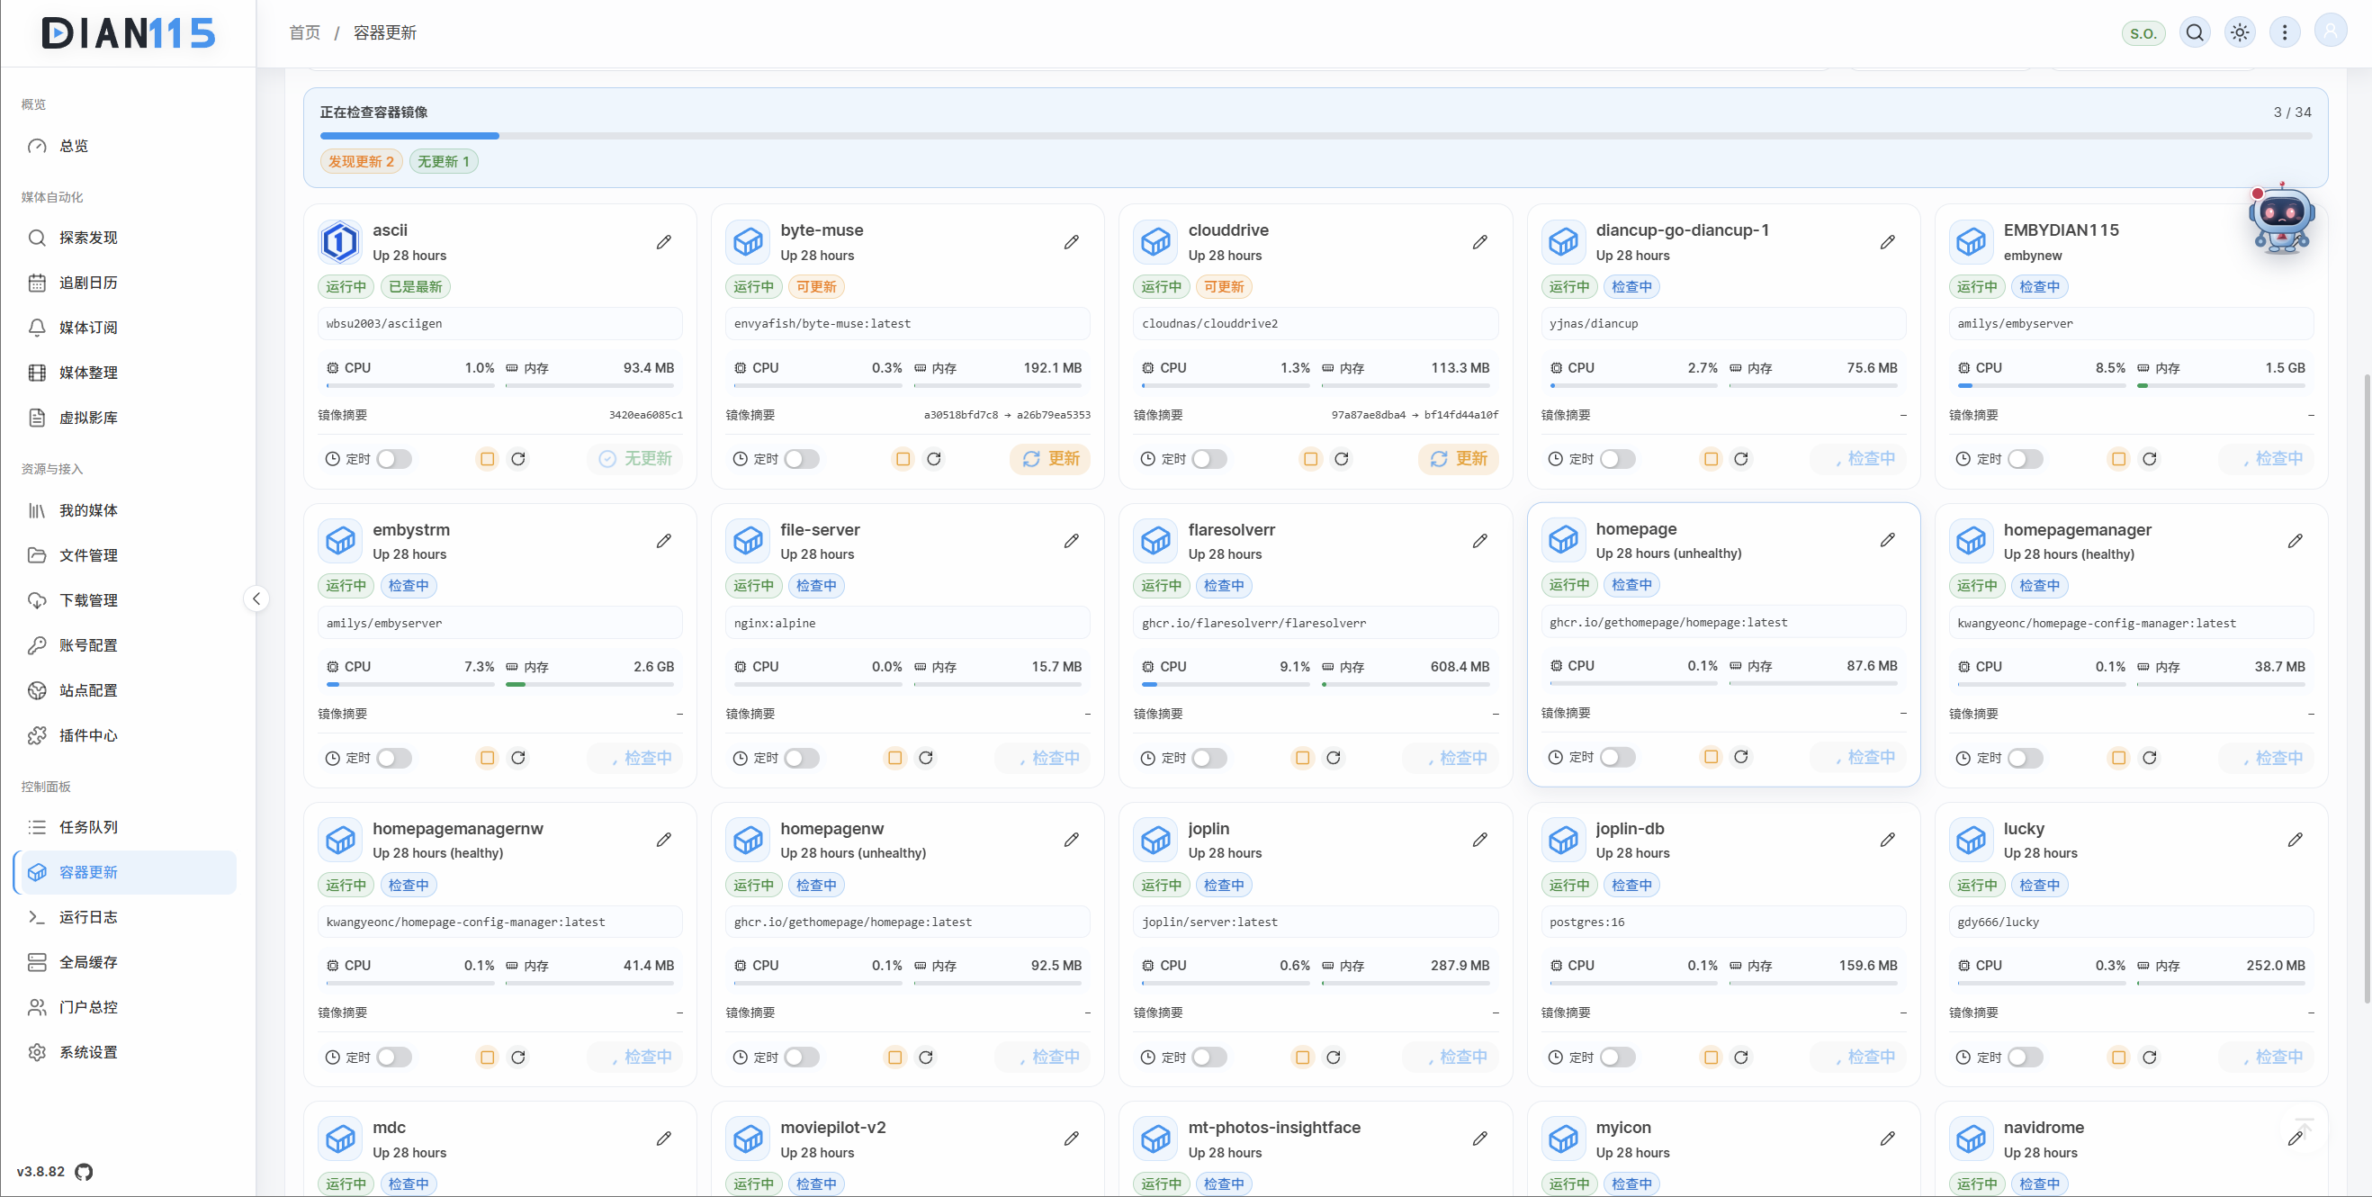Open the user avatar menu
Screen dimensions: 2372x1197
pos(2331,32)
